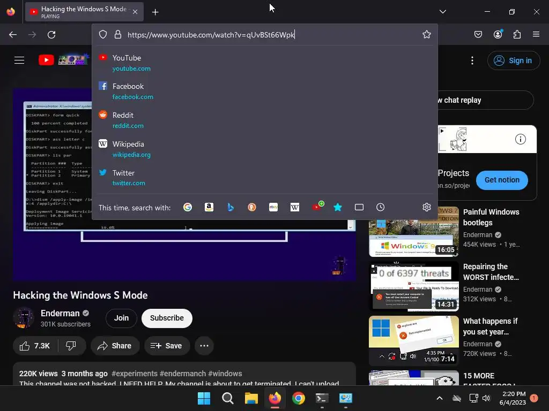
Task: Choose the Wikipedia wikipedia.org suggestion
Action: click(x=265, y=149)
